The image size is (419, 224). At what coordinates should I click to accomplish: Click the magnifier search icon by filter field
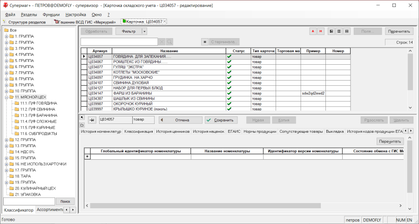169,42
